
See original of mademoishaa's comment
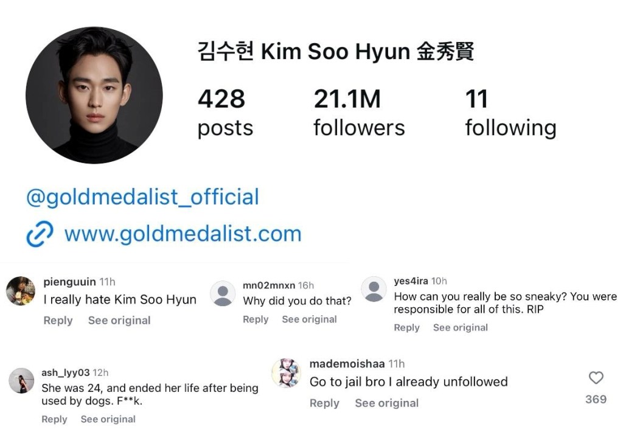387,403
